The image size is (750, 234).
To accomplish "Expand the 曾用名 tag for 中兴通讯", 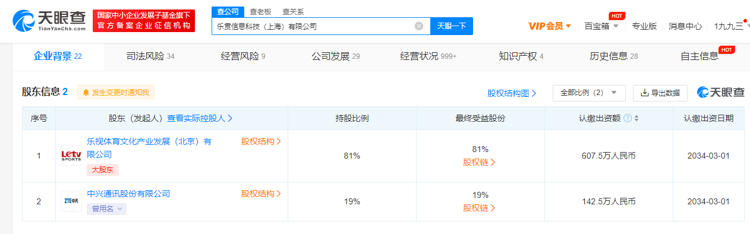I will [106, 208].
